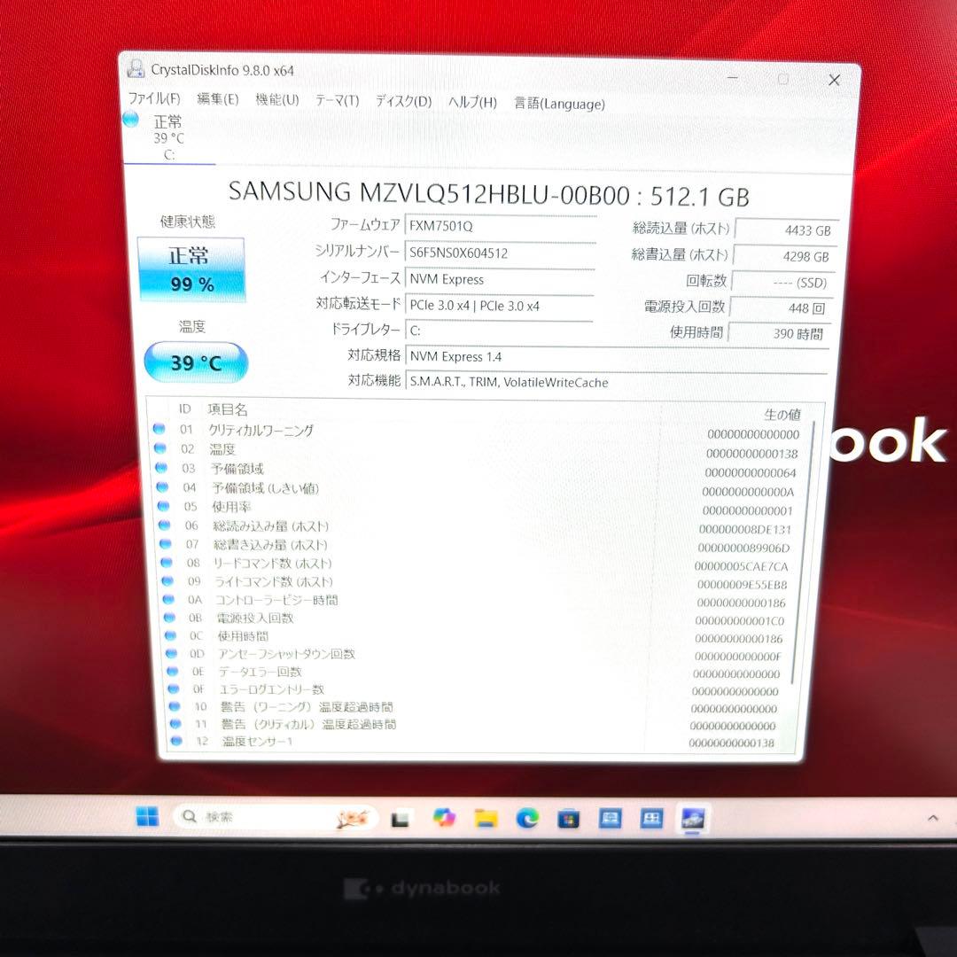
Task: Click the total host reads value 4433 GB
Action: (787, 230)
